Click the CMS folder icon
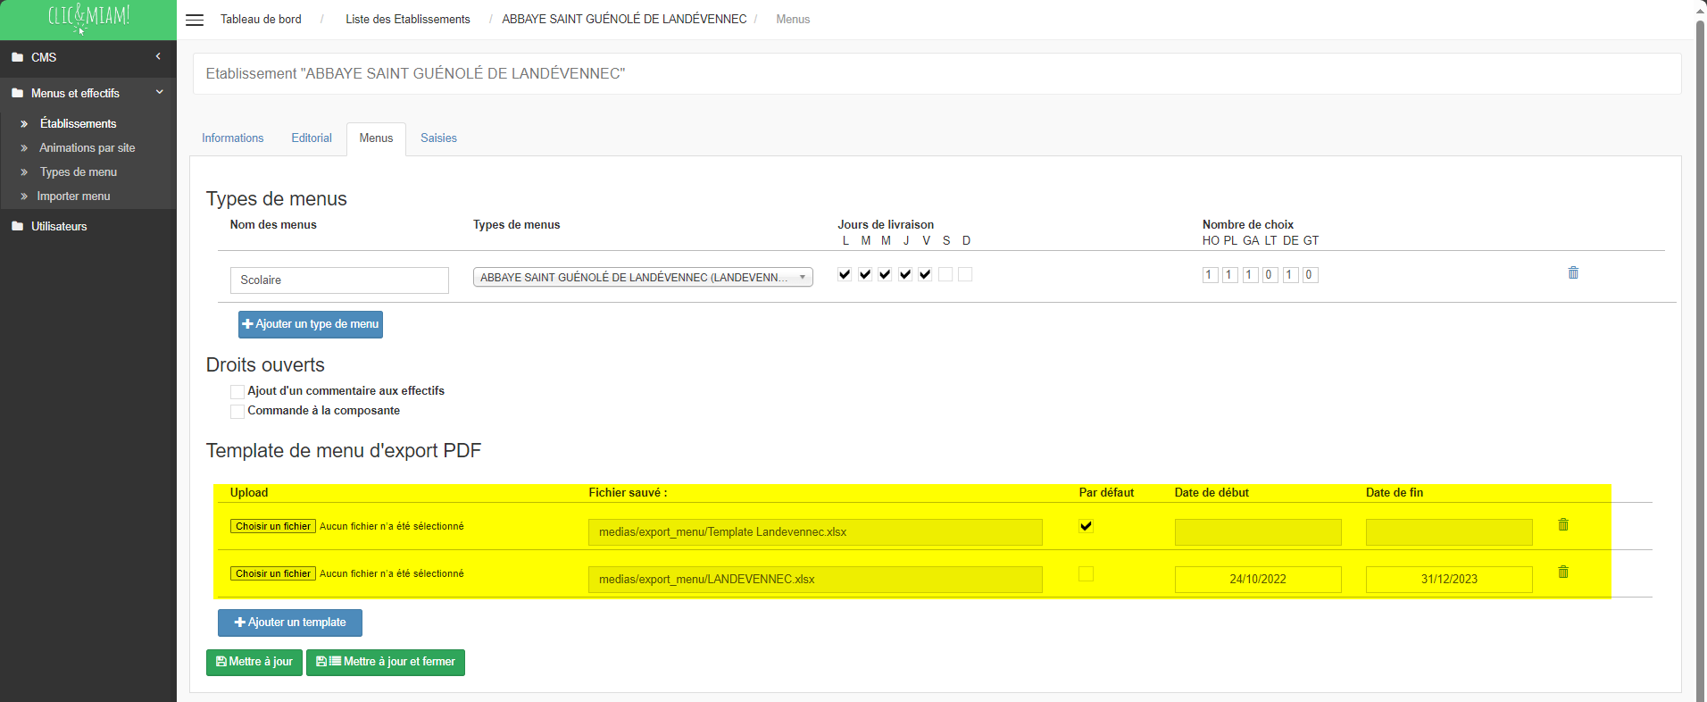This screenshot has height=702, width=1707. tap(17, 57)
